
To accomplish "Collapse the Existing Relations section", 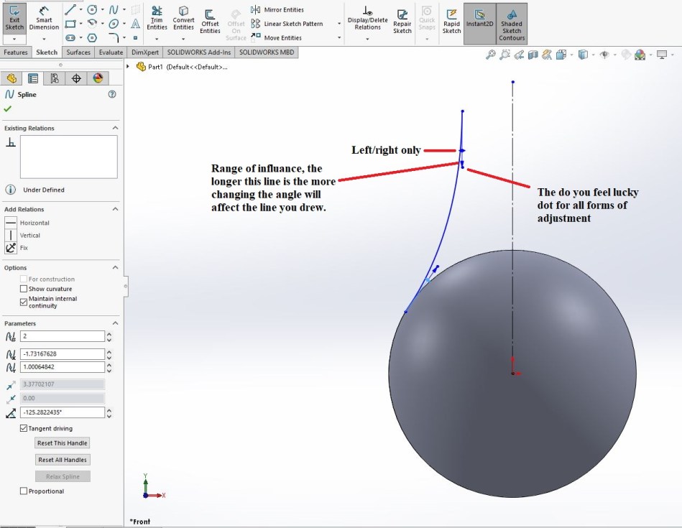I will pos(115,128).
